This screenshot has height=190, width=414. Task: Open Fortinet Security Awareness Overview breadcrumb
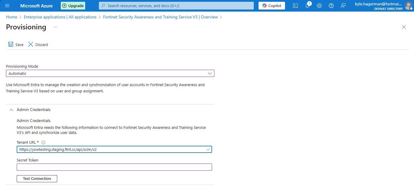point(161,17)
